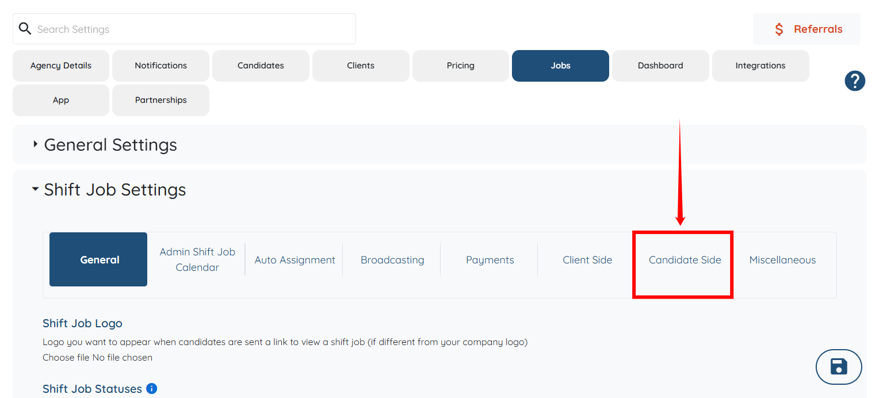This screenshot has width=887, height=398.
Task: Open the Pricing tab
Action: tap(461, 66)
